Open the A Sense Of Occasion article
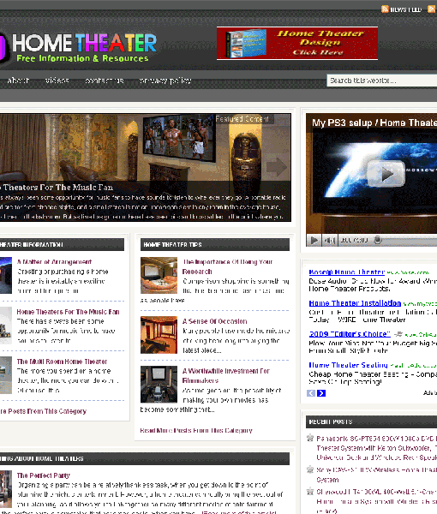 pyautogui.click(x=215, y=321)
